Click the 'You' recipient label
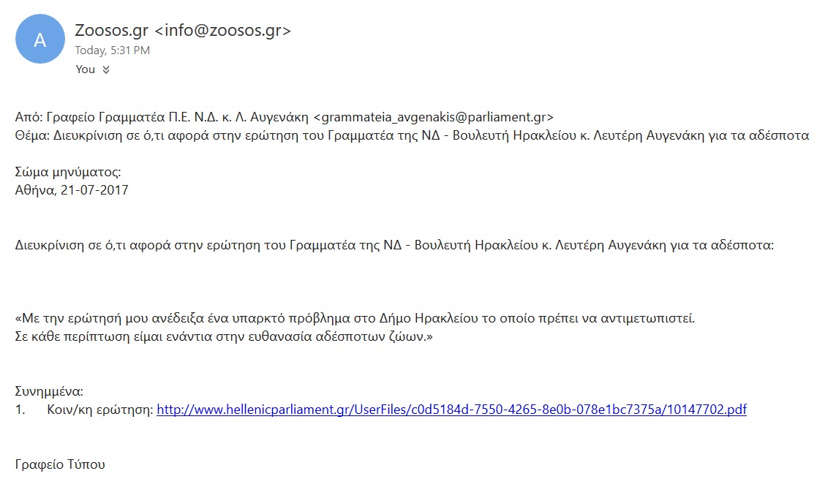 [85, 69]
